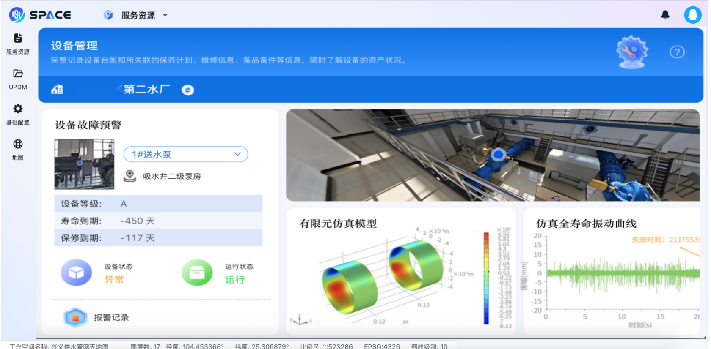
Task: Open the user avatar profile
Action: coord(693,15)
